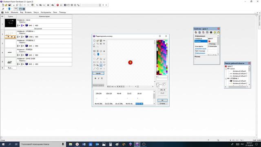Click edit button below icon preview in Properties
The image size is (261, 147).
pyautogui.click(x=212, y=44)
